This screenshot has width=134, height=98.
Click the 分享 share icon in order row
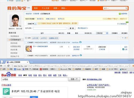[123, 49]
